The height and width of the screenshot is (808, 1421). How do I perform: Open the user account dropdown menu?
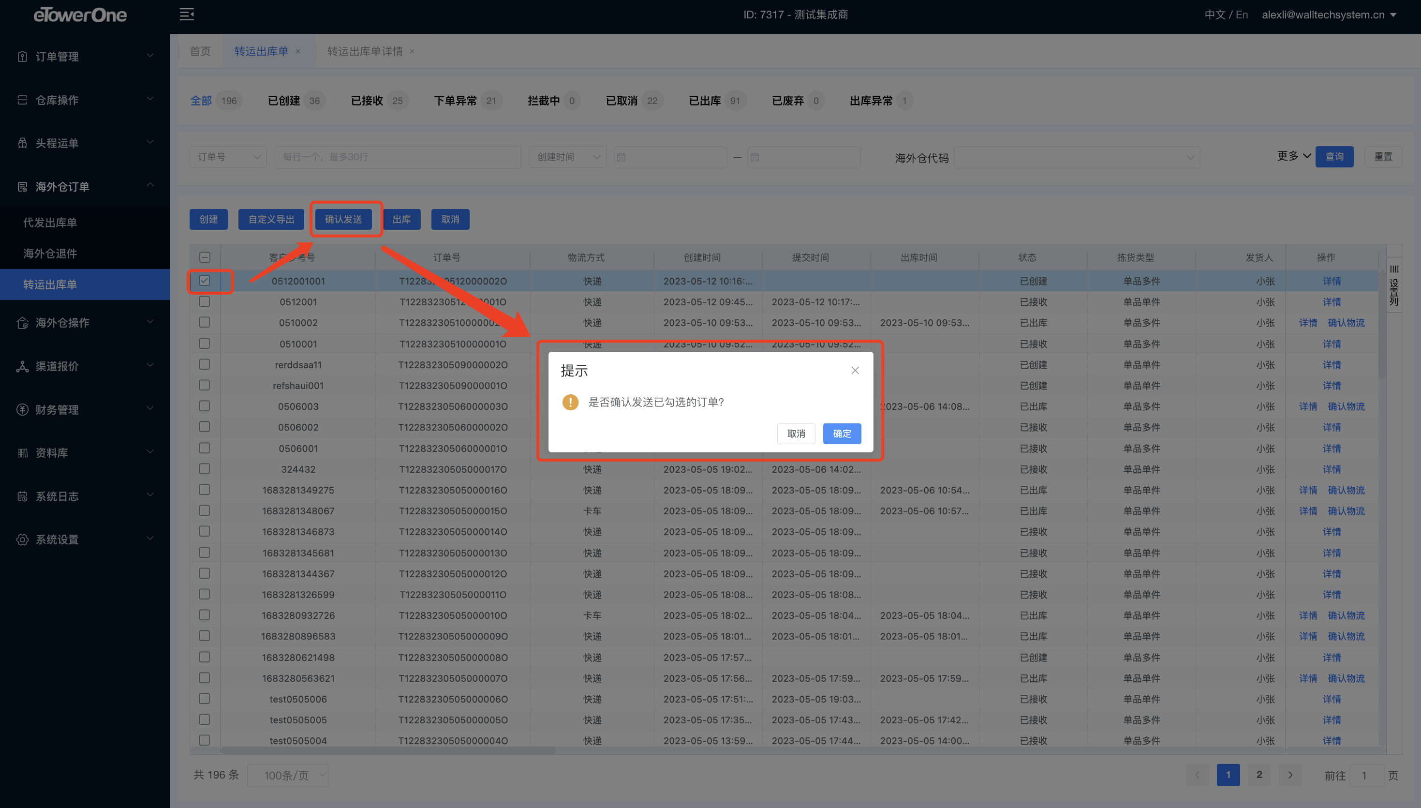click(1329, 15)
